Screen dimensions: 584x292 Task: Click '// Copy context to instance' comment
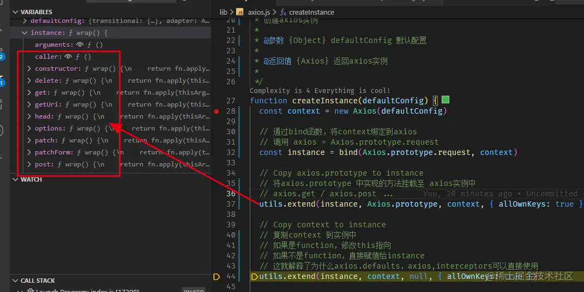pyautogui.click(x=323, y=225)
